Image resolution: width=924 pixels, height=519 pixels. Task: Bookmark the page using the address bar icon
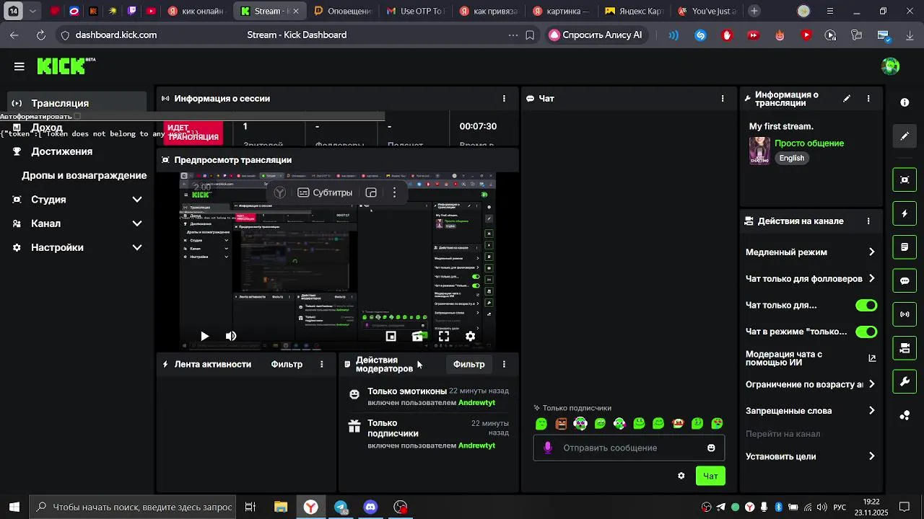530,35
